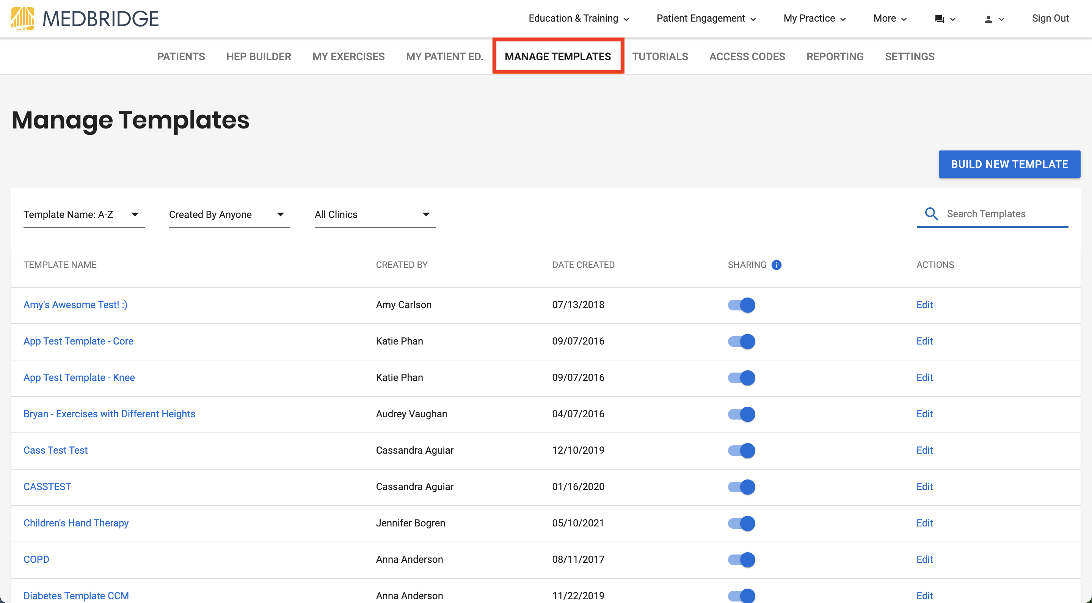Switch to the My Exercises tab
Image resolution: width=1092 pixels, height=603 pixels.
[348, 56]
